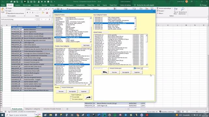Click the Partager share button
The height and width of the screenshot is (117, 209).
point(203,5)
